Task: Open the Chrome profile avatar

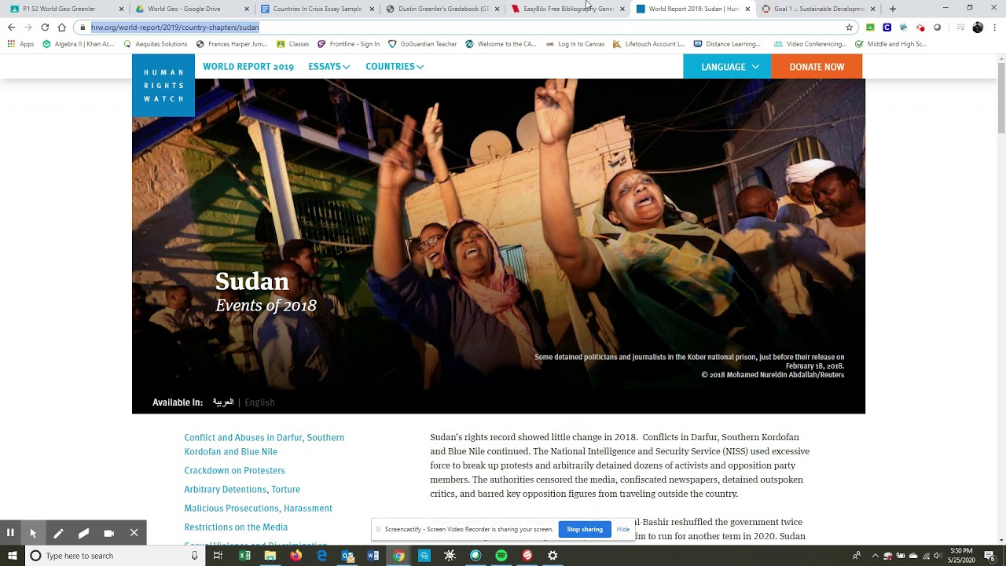Action: pyautogui.click(x=978, y=27)
